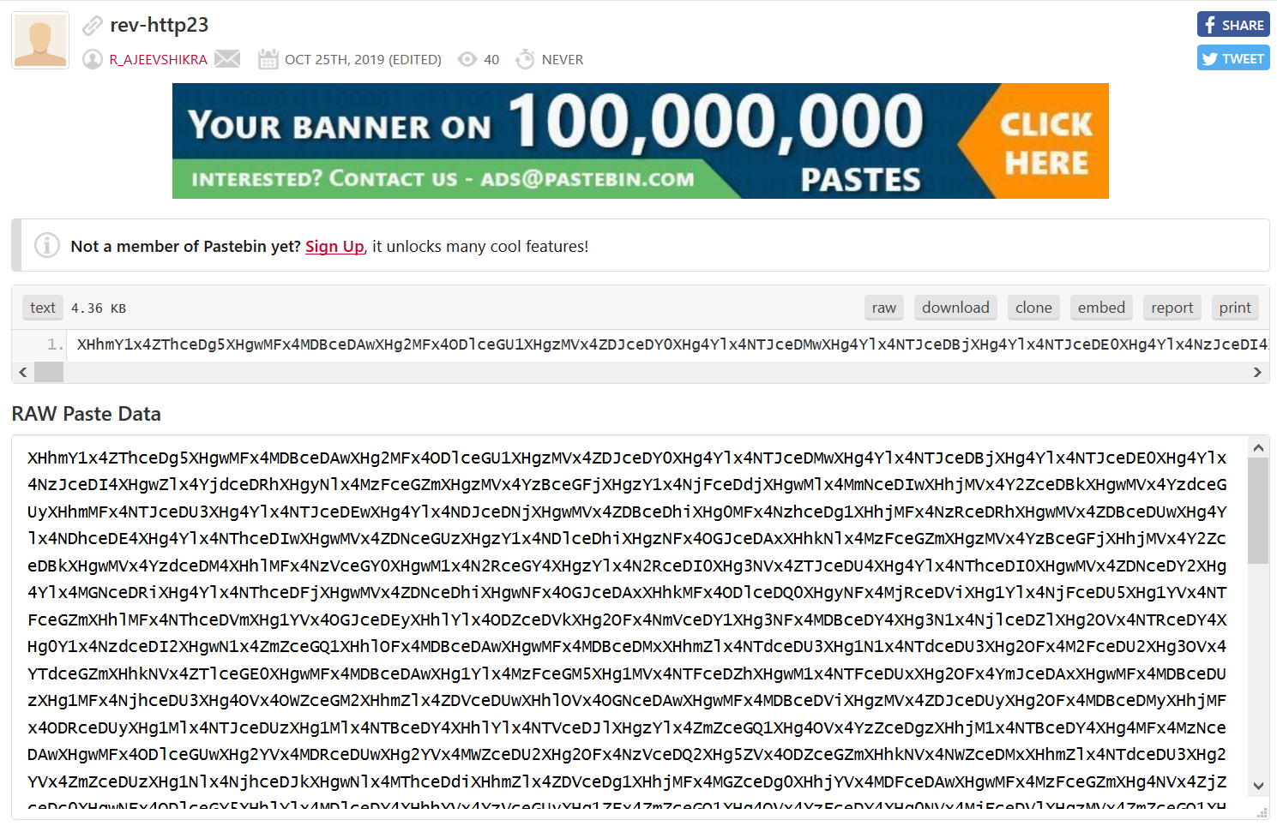The height and width of the screenshot is (826, 1277).
Task: Open the R_AJEEVSHIKRA user profile link
Action: click(x=159, y=59)
